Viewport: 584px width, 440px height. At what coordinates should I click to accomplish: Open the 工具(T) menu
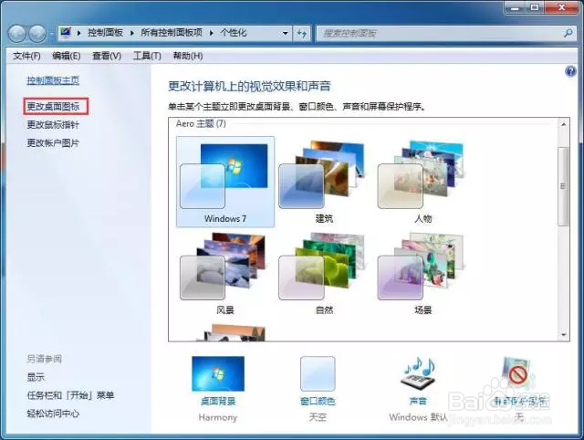[x=147, y=56]
